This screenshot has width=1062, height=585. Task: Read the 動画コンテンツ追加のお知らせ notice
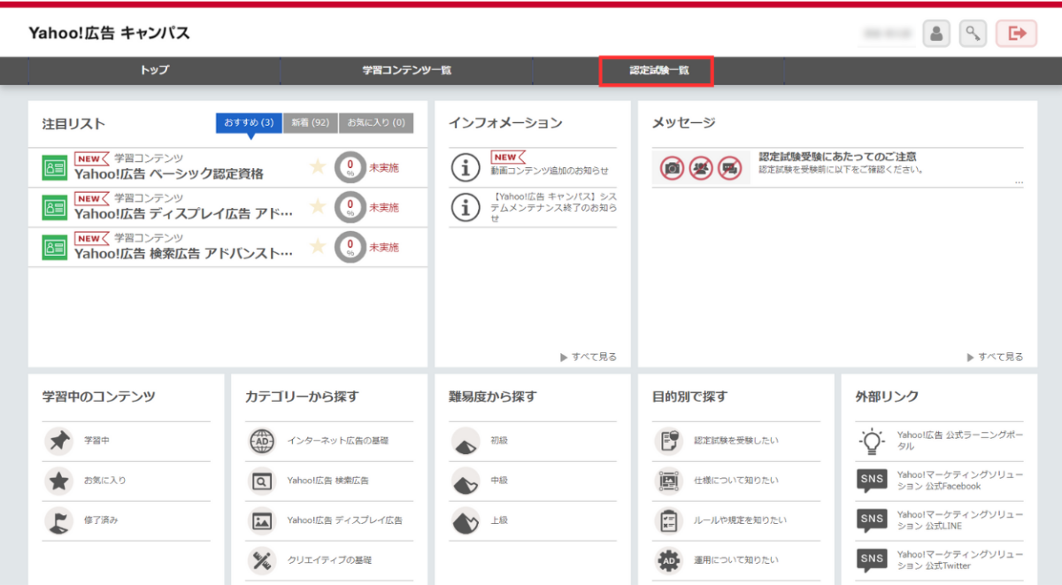tap(550, 171)
